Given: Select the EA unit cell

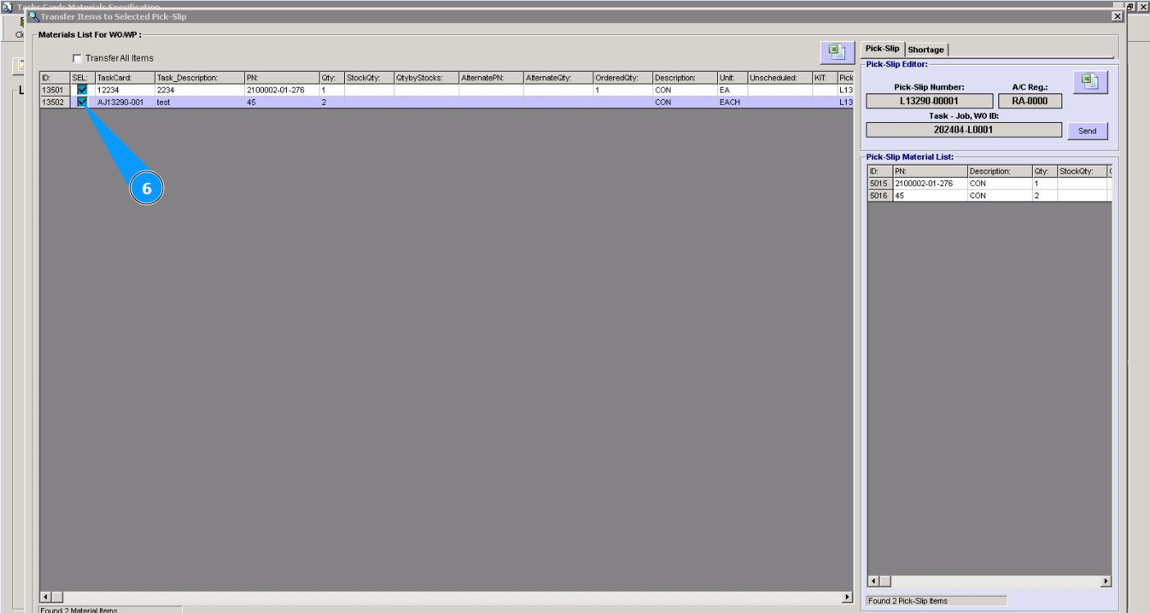Looking at the screenshot, I should [x=732, y=90].
